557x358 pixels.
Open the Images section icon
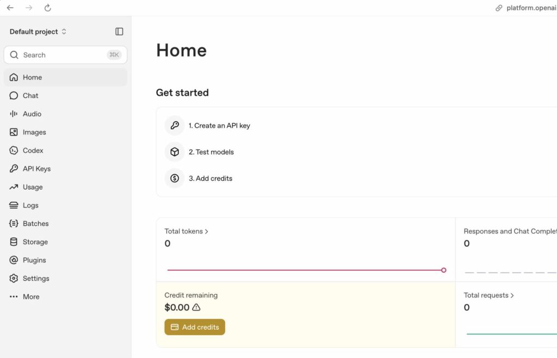14,132
